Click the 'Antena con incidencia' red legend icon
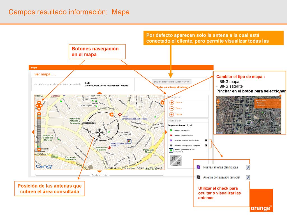287x215 pixels. coord(171,135)
